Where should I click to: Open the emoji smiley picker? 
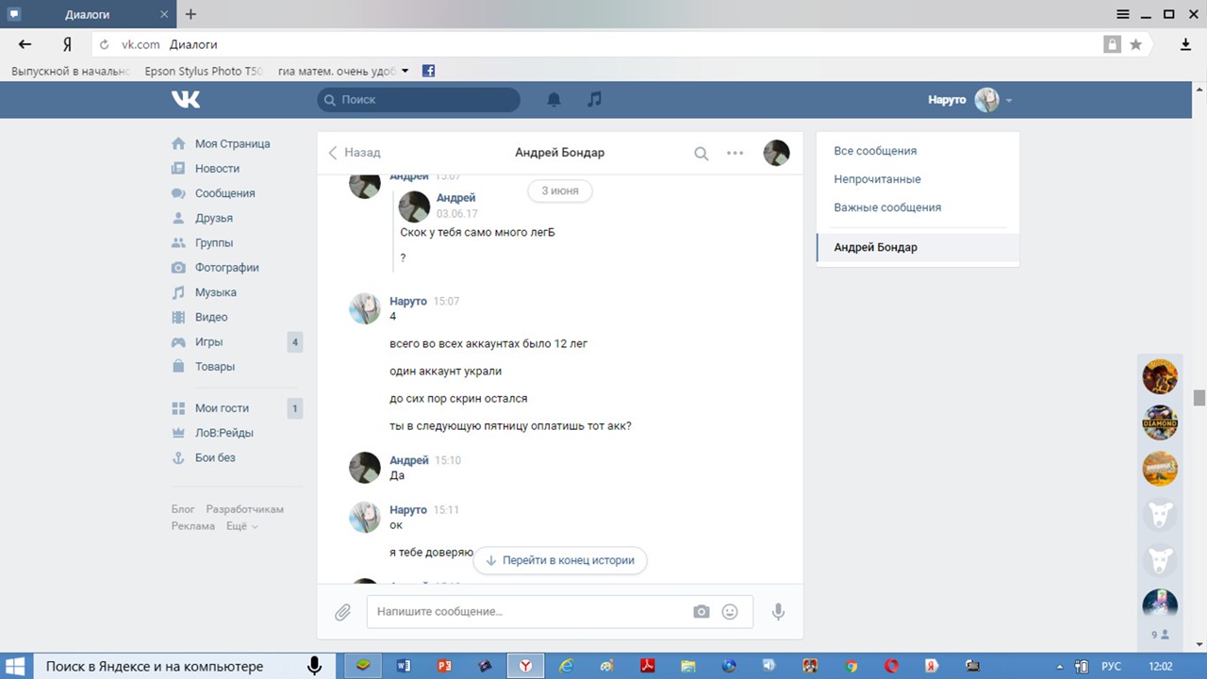(x=730, y=612)
